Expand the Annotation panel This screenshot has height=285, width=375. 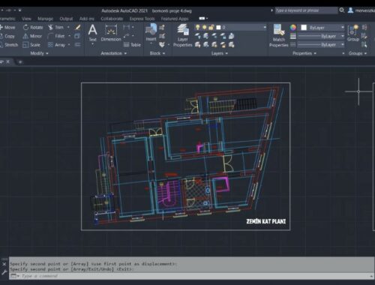point(114,53)
